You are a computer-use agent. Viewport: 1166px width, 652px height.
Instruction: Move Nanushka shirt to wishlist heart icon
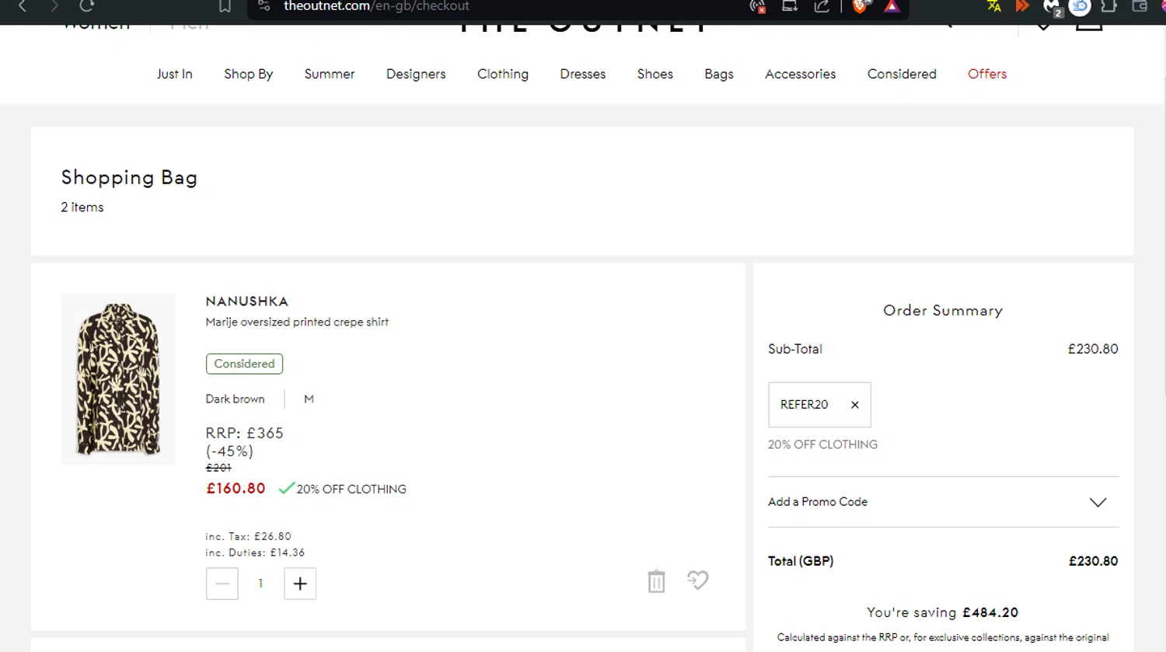698,580
